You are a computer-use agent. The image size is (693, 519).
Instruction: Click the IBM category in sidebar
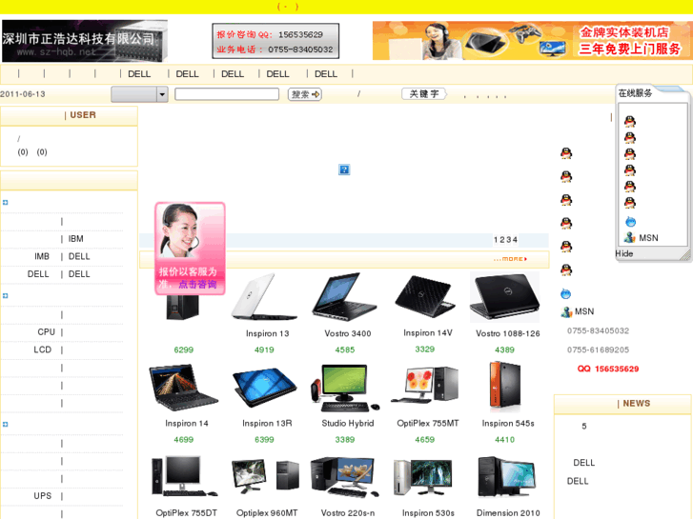[75, 239]
